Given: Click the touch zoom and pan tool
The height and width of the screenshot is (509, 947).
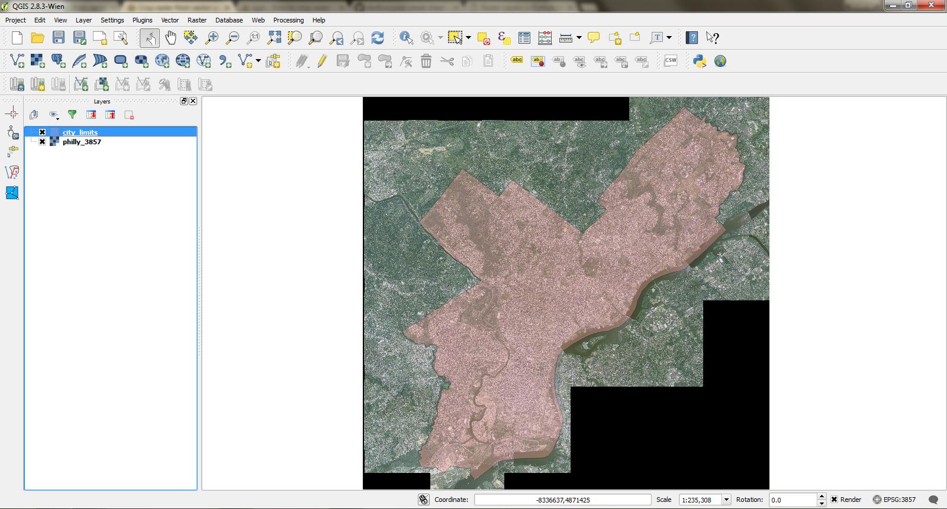Looking at the screenshot, I should (x=150, y=38).
